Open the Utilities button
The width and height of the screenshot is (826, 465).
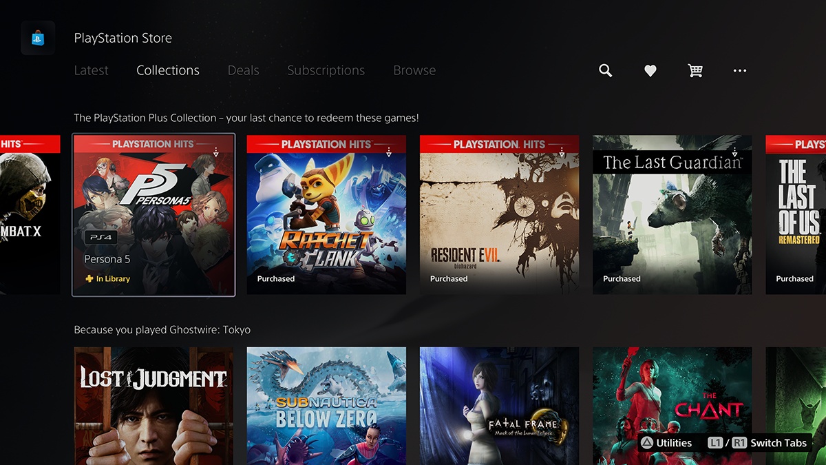(x=666, y=443)
